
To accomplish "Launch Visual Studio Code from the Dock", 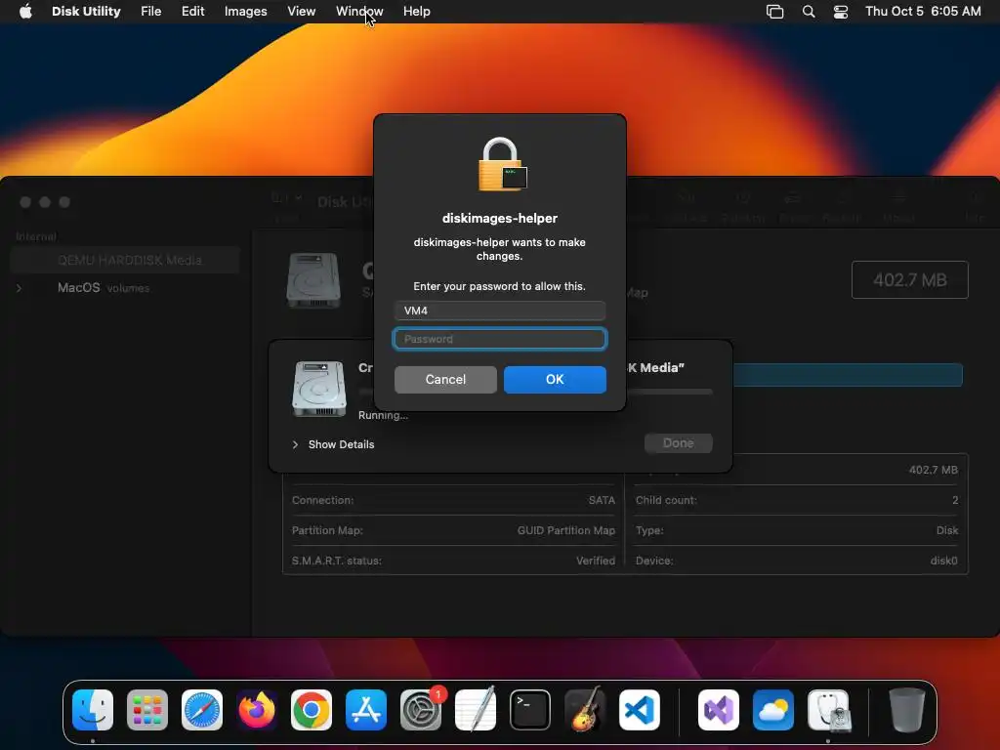I will coord(640,710).
